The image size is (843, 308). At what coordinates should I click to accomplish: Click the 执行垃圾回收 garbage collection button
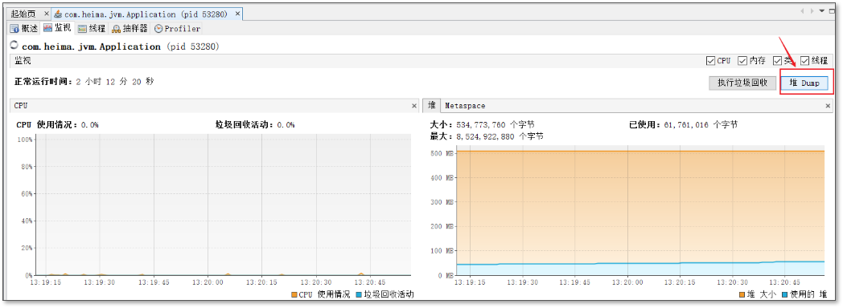pos(742,83)
